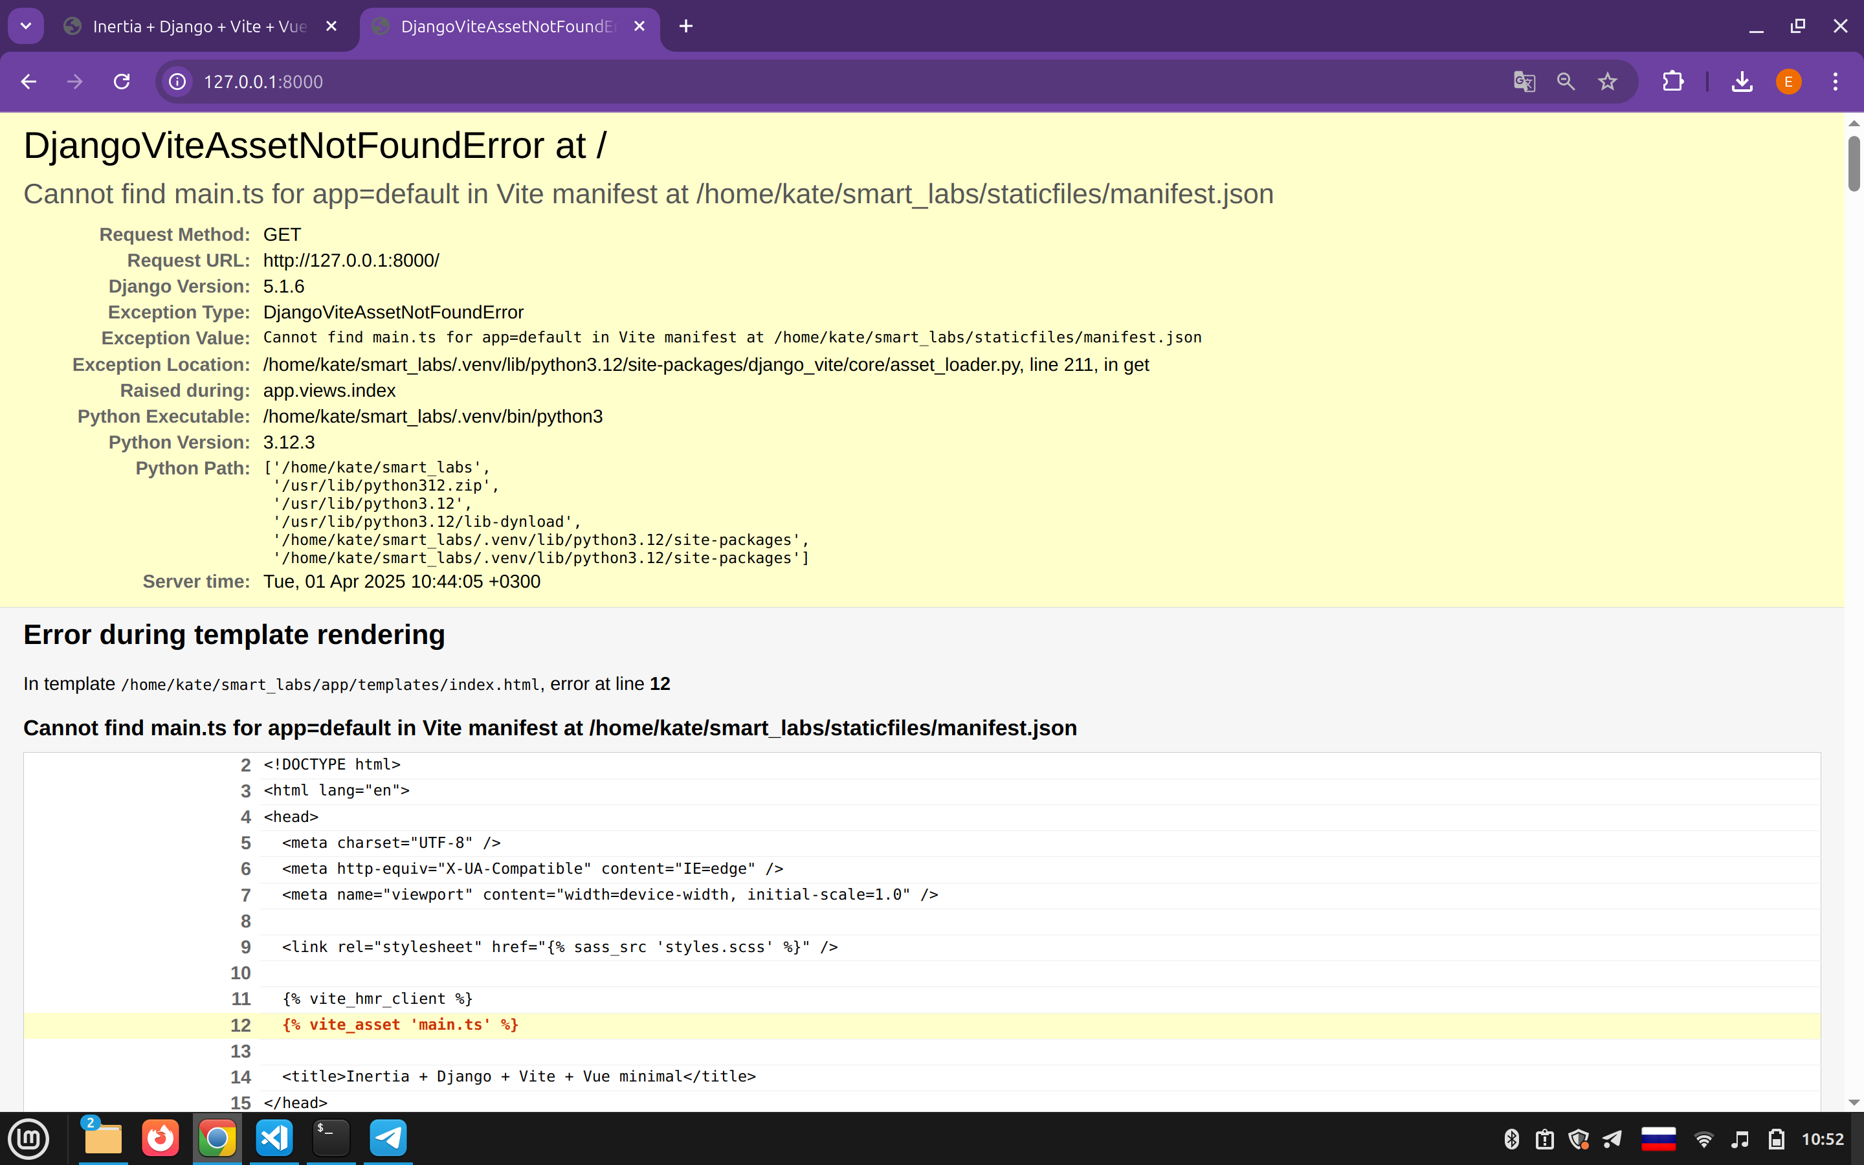This screenshot has height=1165, width=1864.
Task: Click the clipboard tray icon next to Bluetooth
Action: pos(1544,1139)
